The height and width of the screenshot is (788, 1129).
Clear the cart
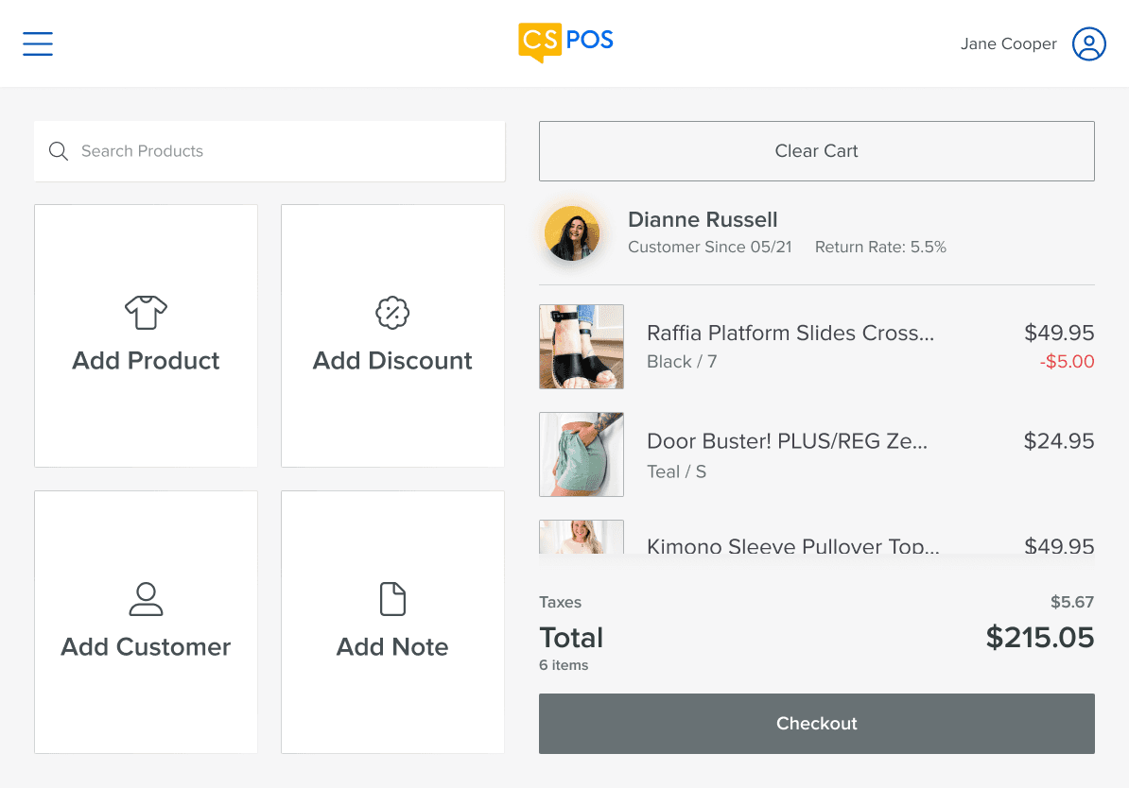817,151
